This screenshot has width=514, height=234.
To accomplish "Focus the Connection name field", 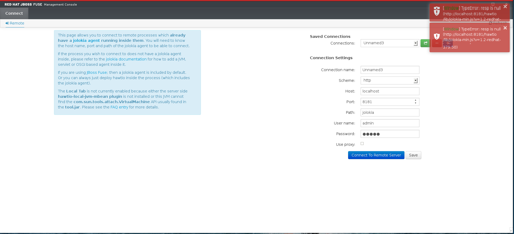I will click(x=390, y=70).
